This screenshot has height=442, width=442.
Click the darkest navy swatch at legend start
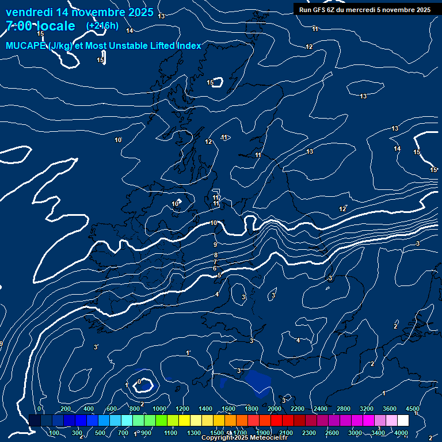click(35, 420)
